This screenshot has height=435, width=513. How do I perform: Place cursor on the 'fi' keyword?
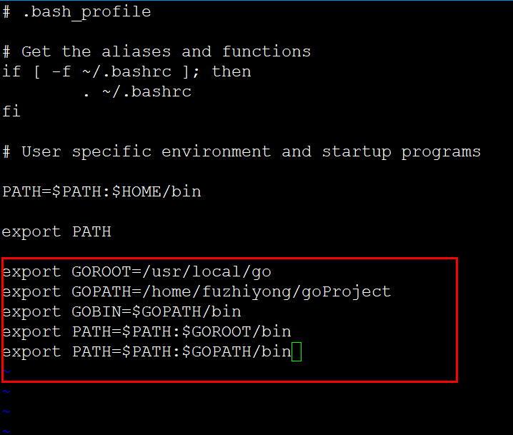pos(11,112)
